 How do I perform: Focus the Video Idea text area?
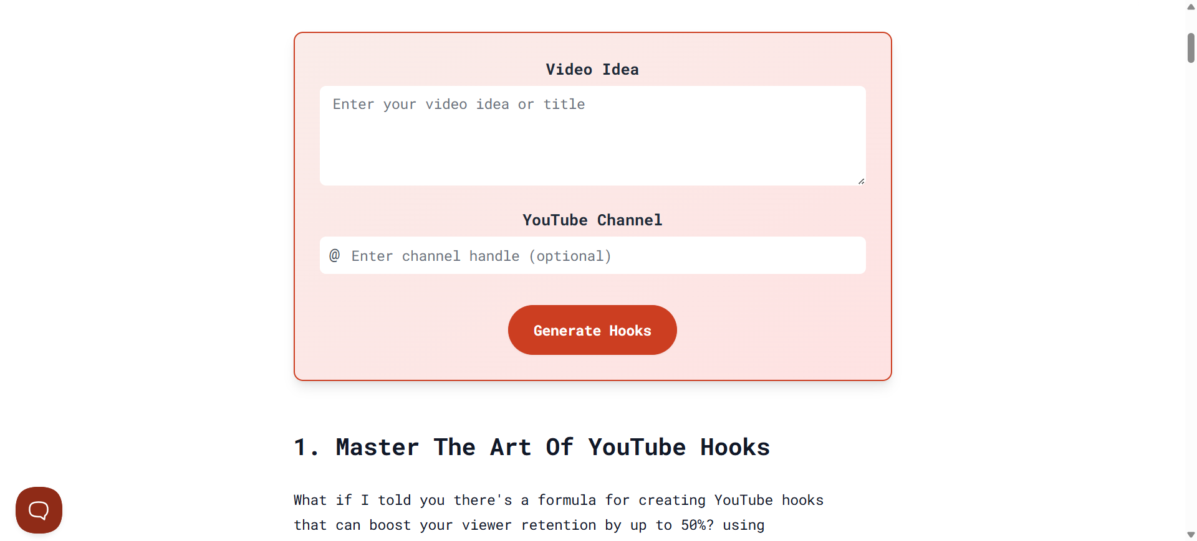[x=593, y=136]
